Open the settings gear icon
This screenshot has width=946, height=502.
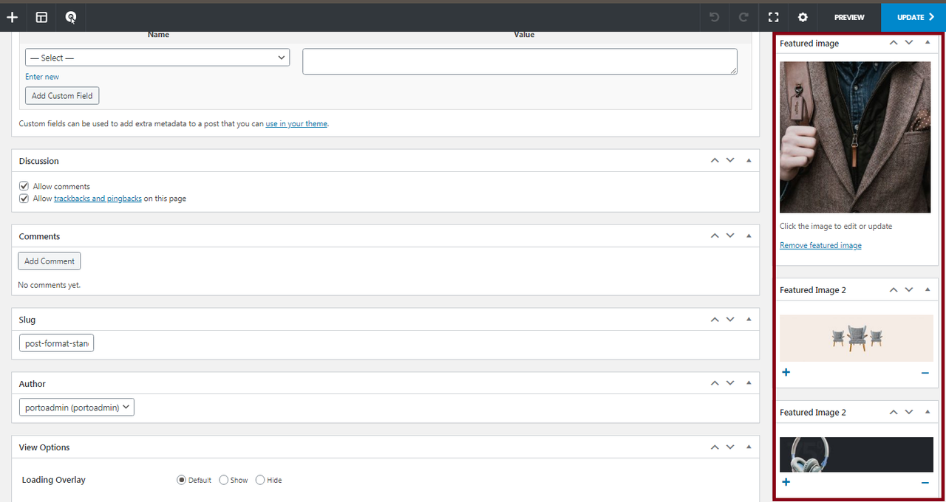[x=803, y=17]
